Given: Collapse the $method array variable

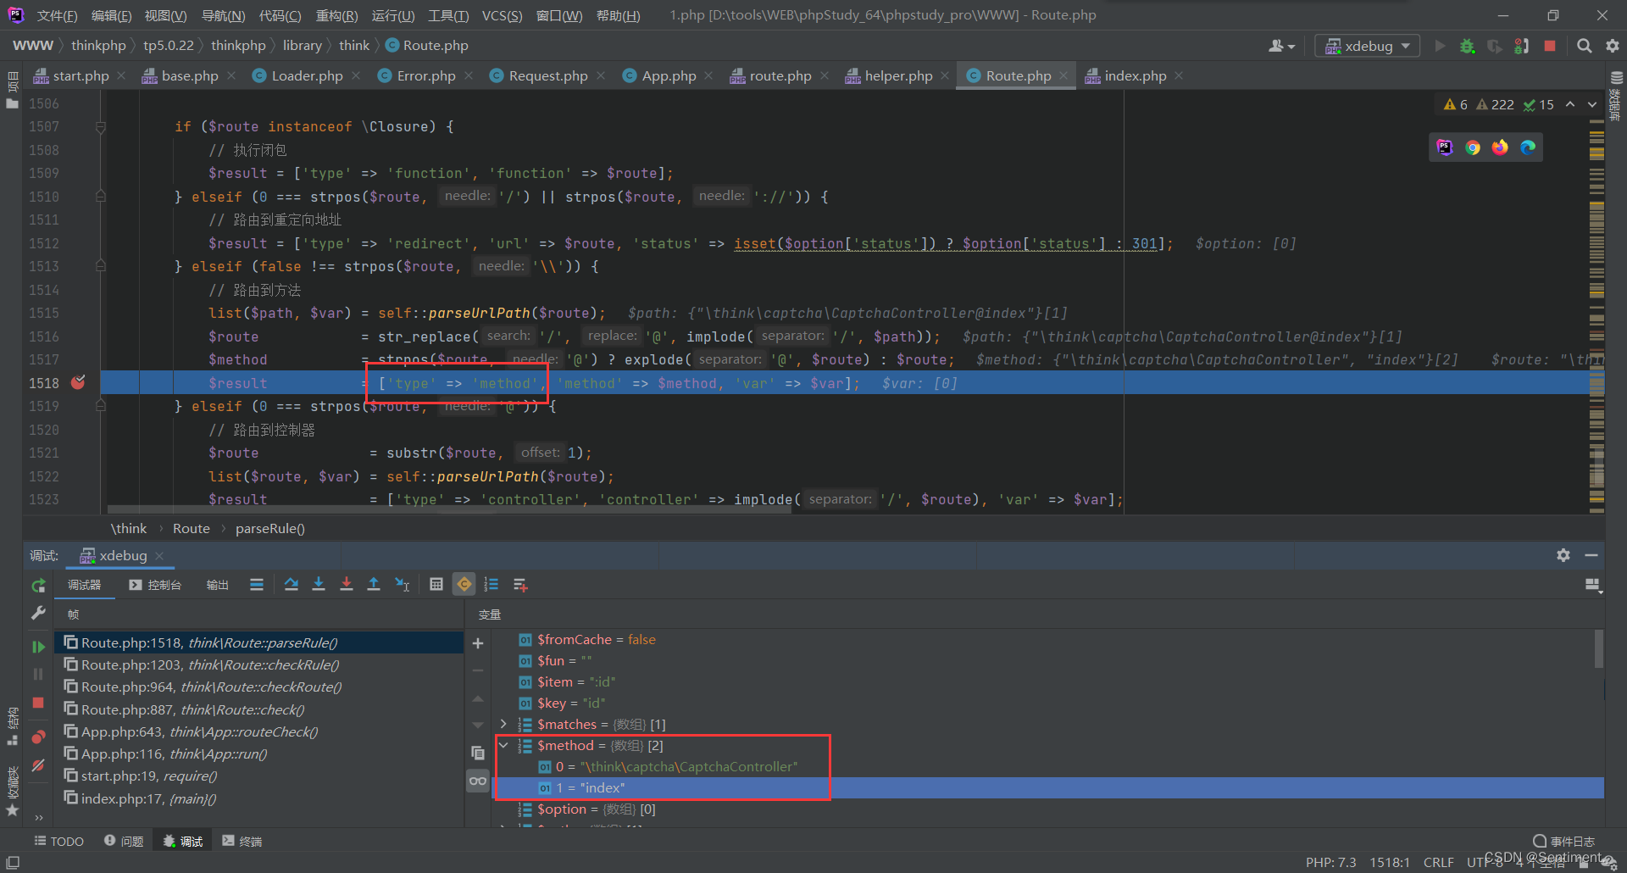Looking at the screenshot, I should point(504,745).
